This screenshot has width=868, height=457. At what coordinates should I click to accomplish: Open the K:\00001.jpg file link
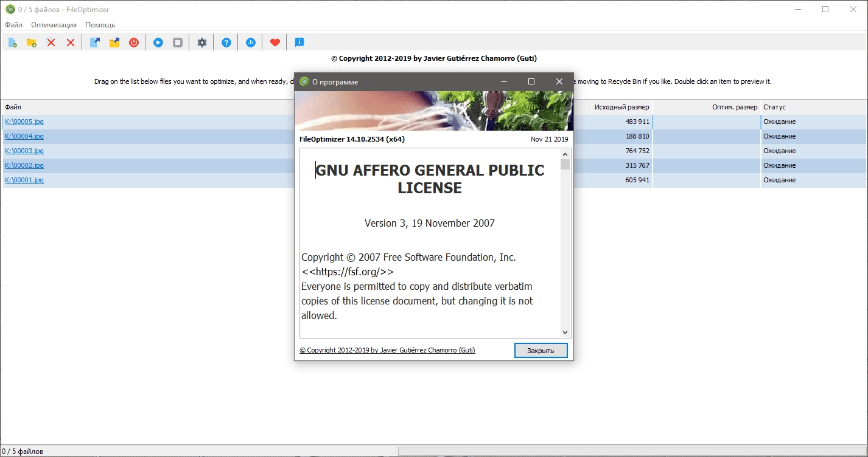24,180
